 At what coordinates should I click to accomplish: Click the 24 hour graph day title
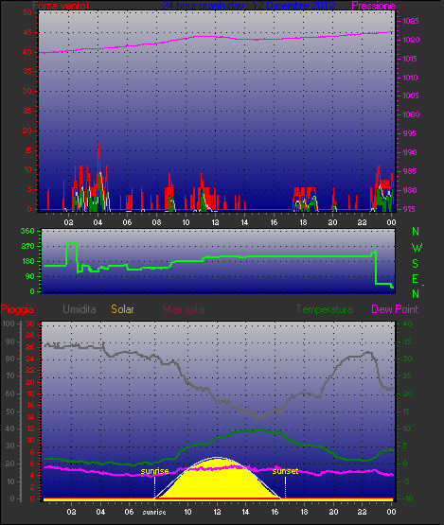pyautogui.click(x=248, y=6)
